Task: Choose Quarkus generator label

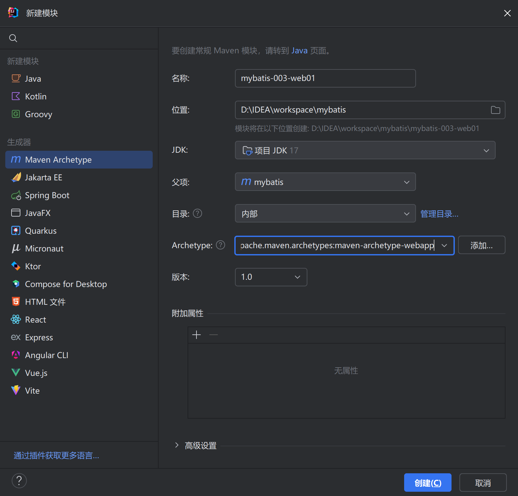Action: click(x=41, y=231)
